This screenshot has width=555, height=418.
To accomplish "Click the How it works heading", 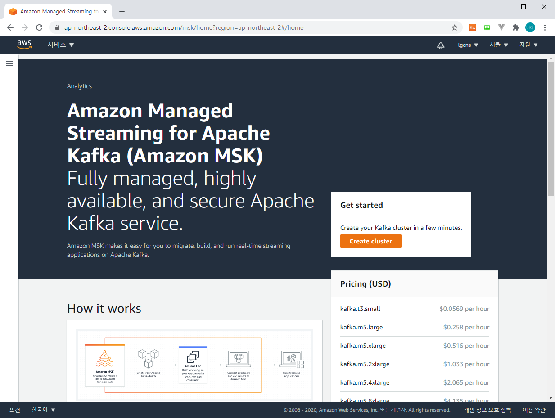I will click(x=104, y=308).
